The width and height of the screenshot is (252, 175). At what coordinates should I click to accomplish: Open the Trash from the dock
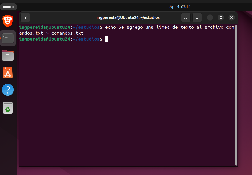tap(8, 107)
